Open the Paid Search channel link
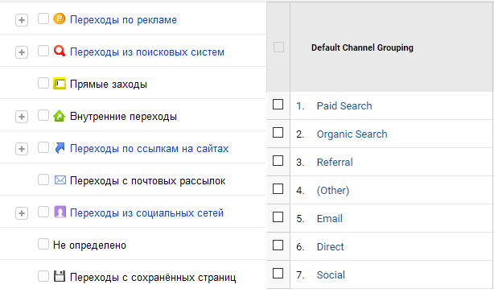Screen dimensions: 494x297 coord(344,106)
